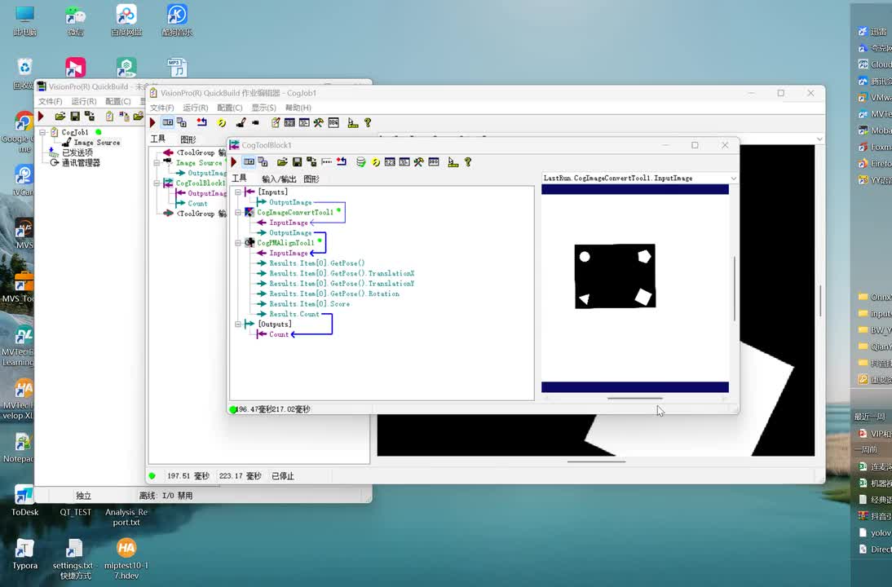Open the 帮助(H) menu in job editor window

point(298,108)
